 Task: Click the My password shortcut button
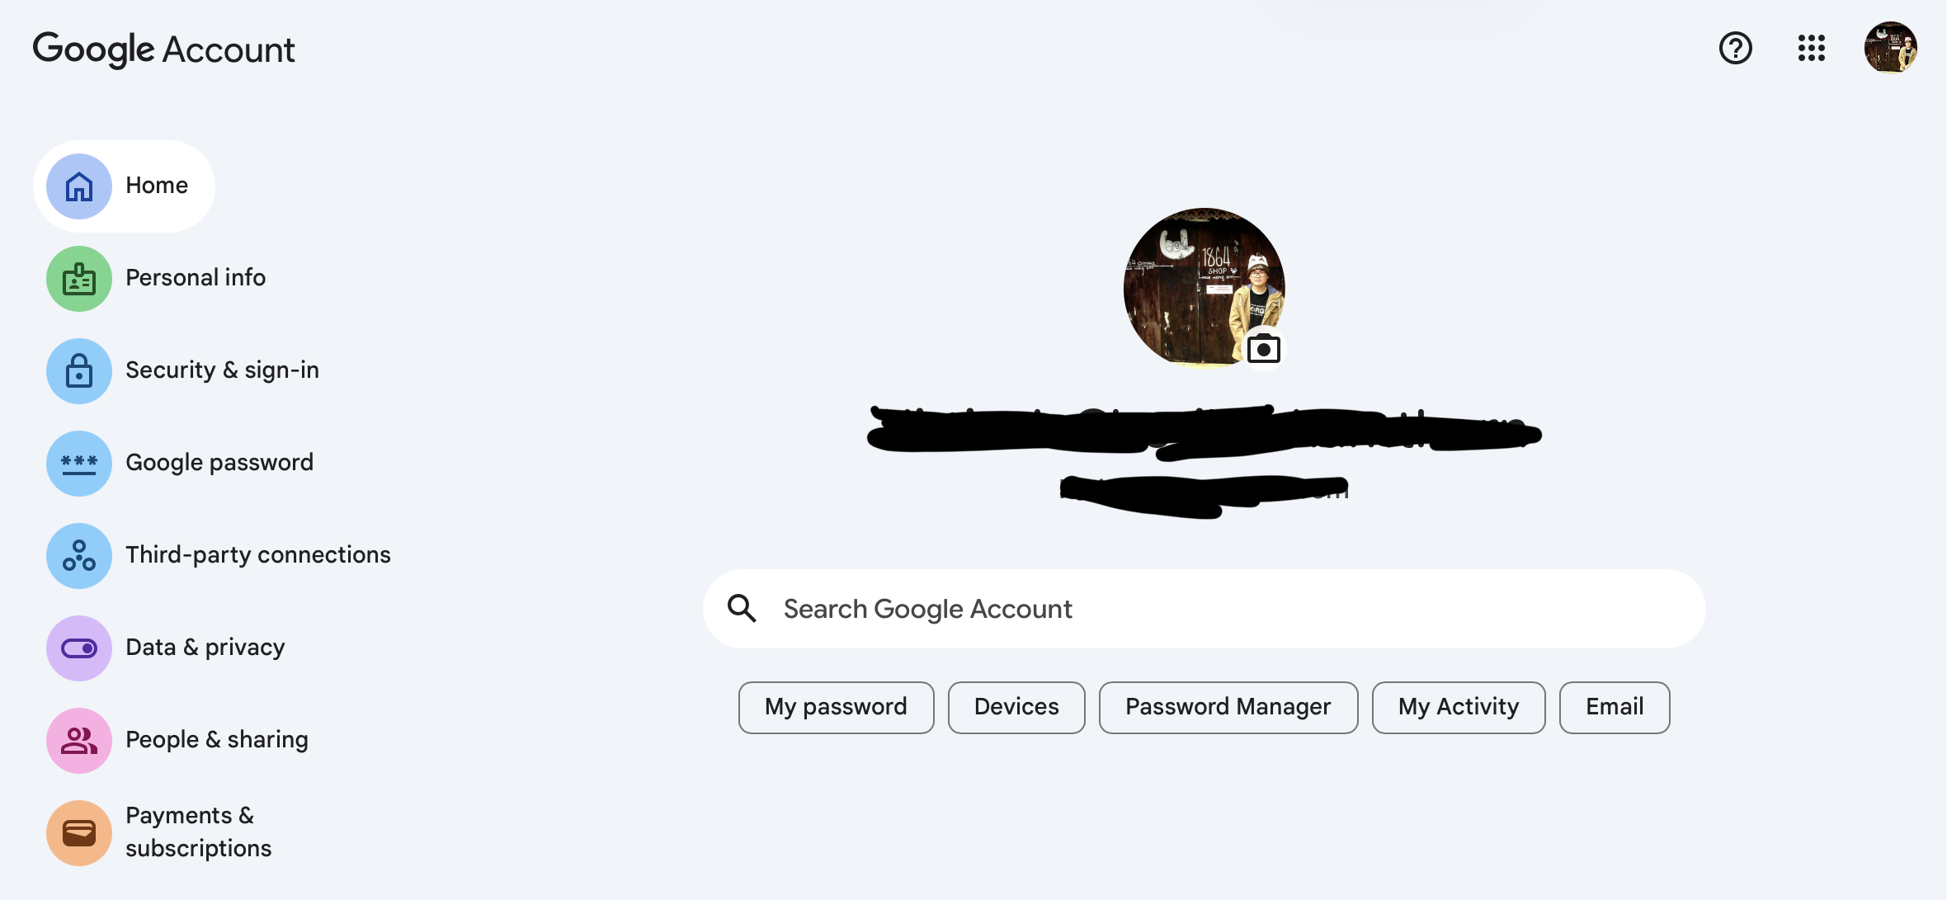point(836,706)
